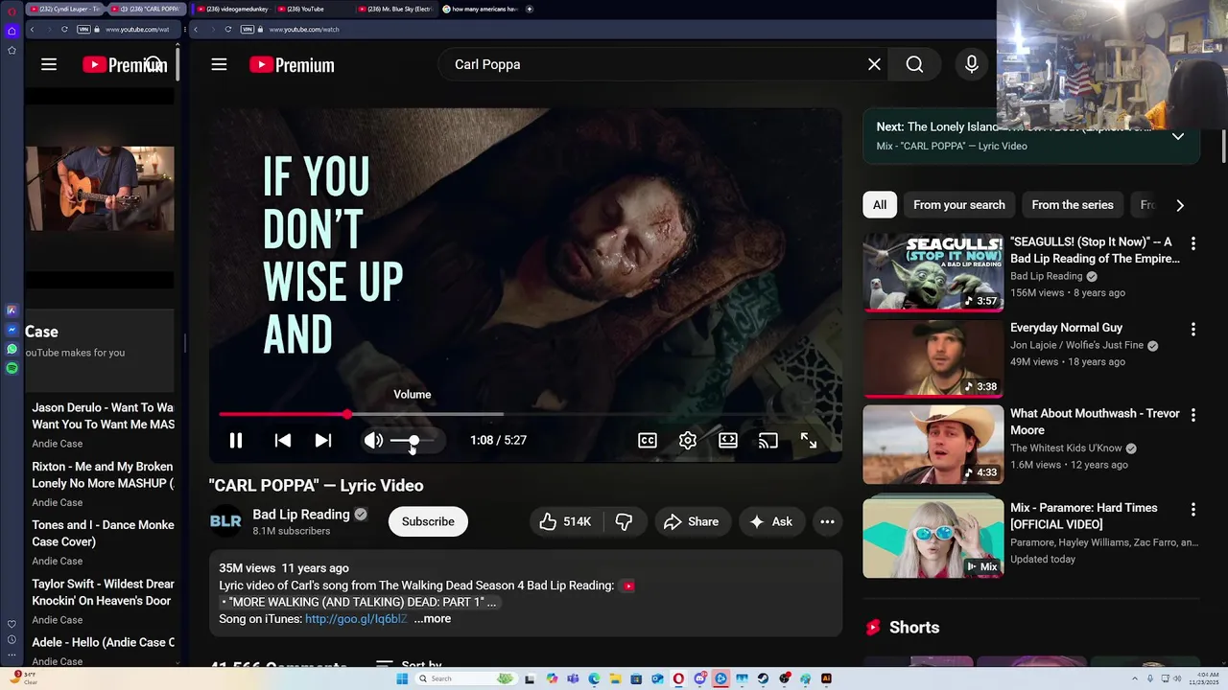The height and width of the screenshot is (690, 1228).
Task: Open Steam from the taskbar
Action: (763, 678)
